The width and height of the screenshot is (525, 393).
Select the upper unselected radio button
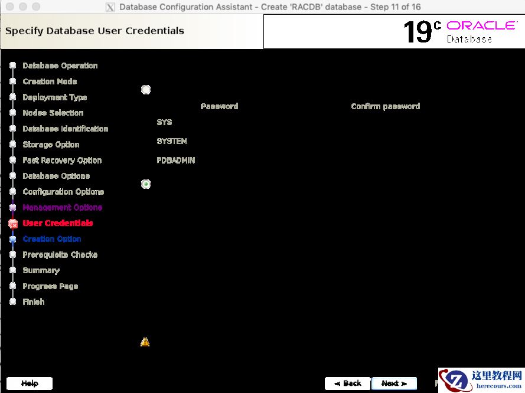tap(146, 90)
